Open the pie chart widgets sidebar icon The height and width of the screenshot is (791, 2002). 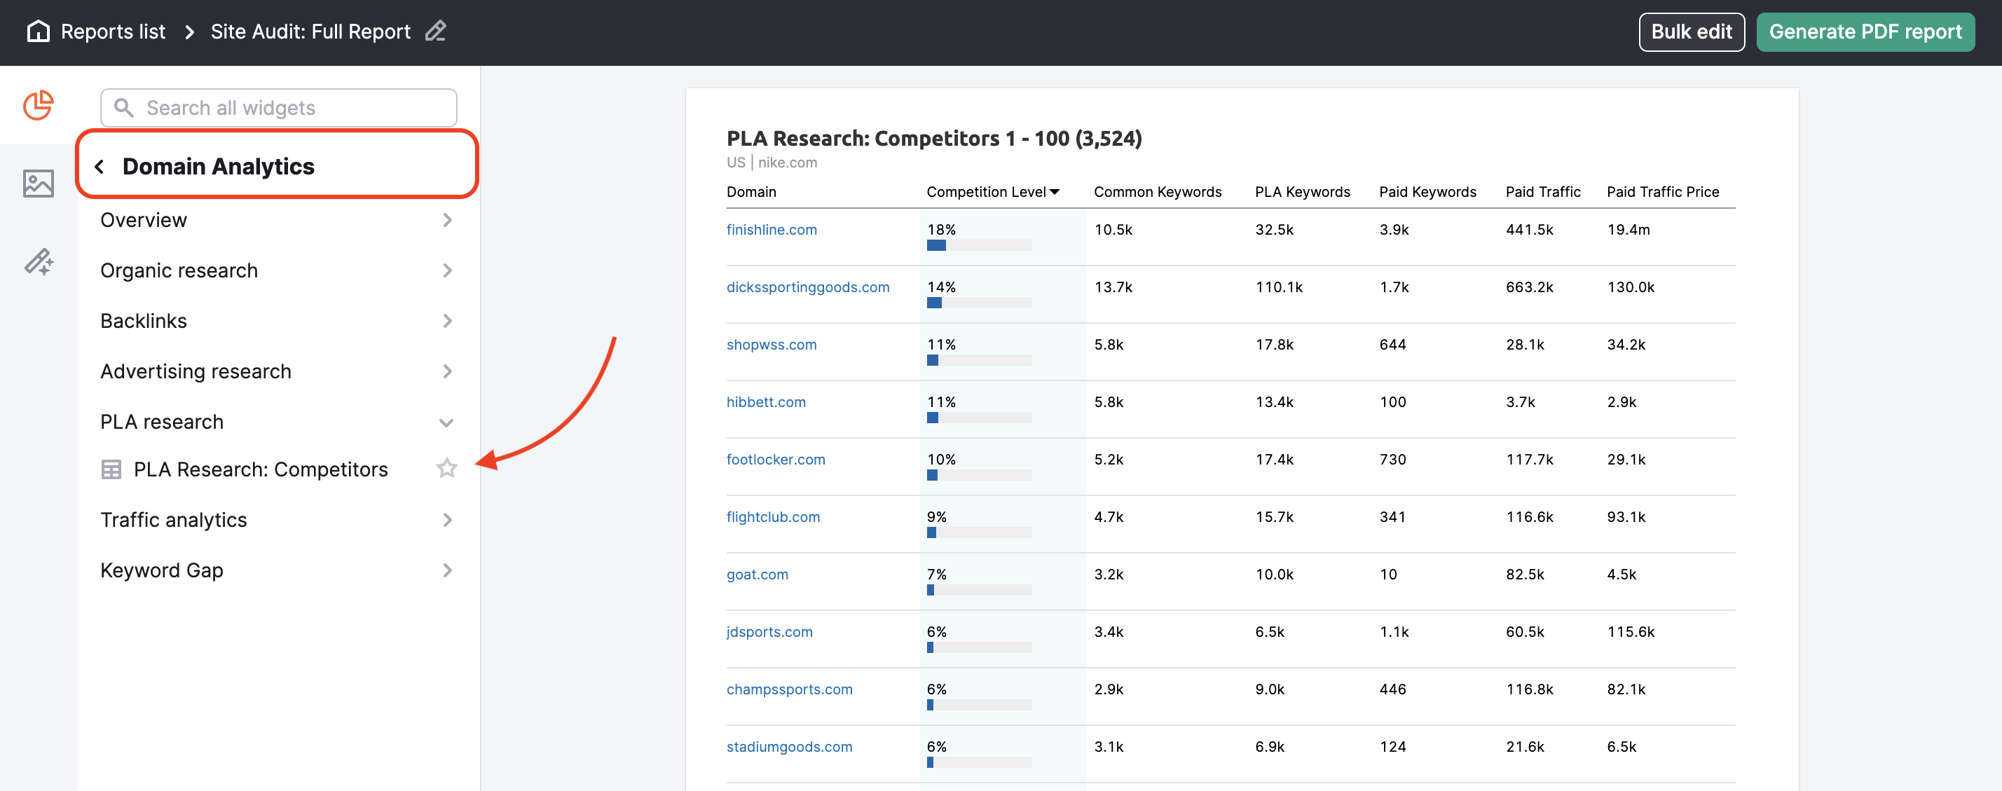point(38,105)
